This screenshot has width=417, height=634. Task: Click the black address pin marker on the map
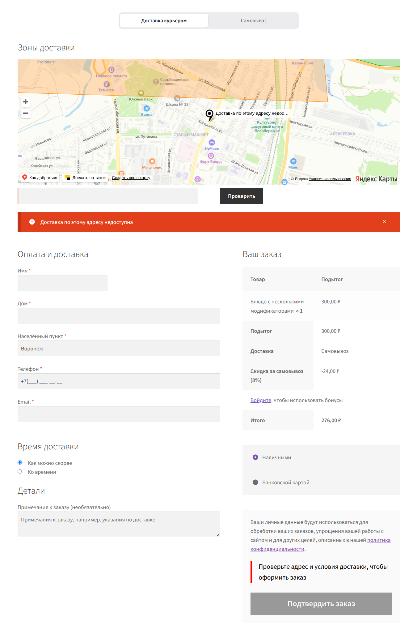pos(209,115)
